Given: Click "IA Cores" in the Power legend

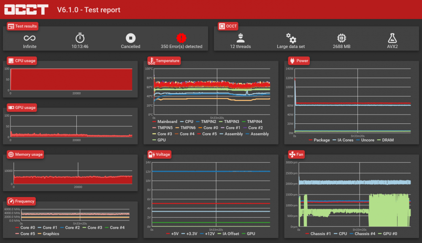Looking at the screenshot, I should point(345,140).
